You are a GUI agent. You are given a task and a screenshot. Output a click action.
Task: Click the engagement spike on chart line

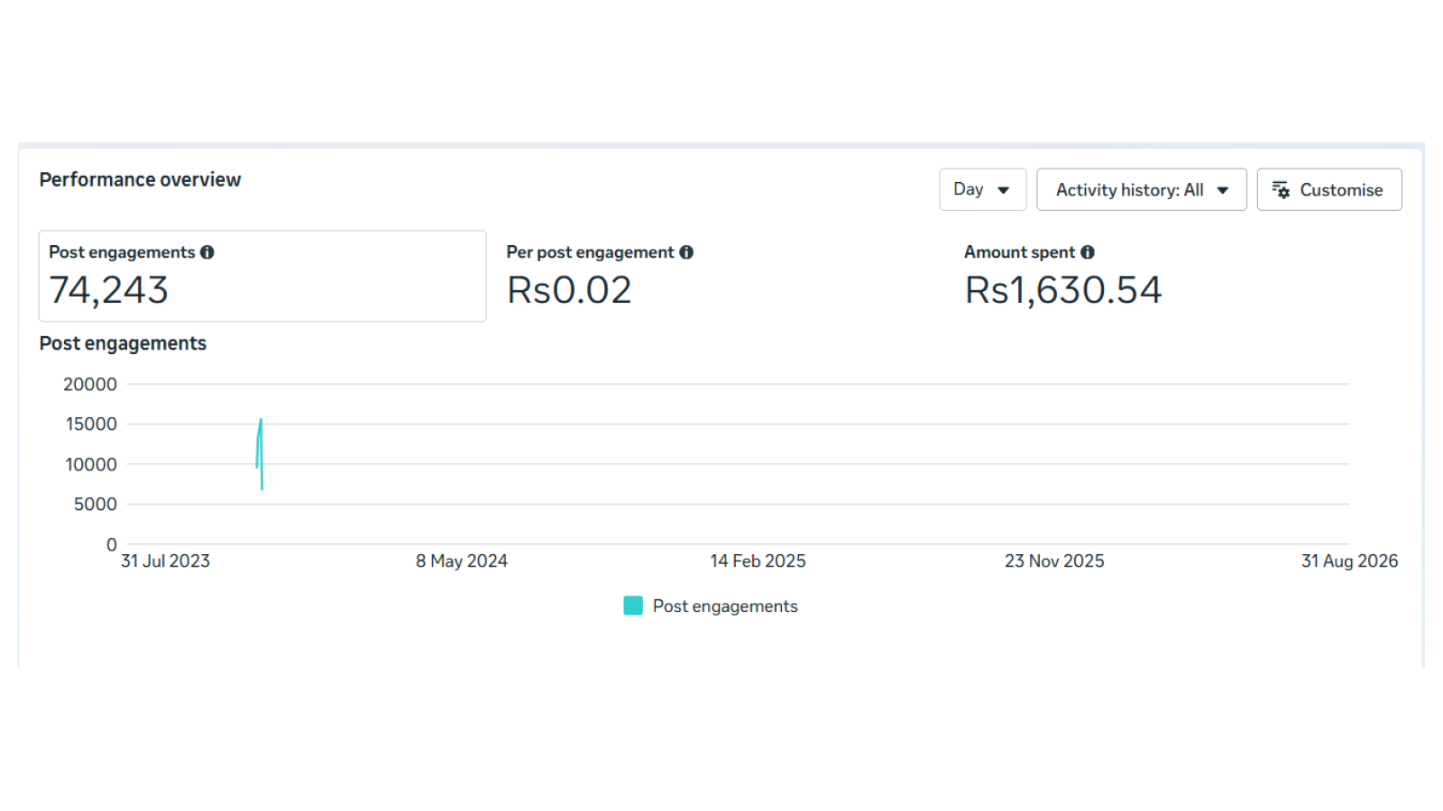pyautogui.click(x=261, y=421)
